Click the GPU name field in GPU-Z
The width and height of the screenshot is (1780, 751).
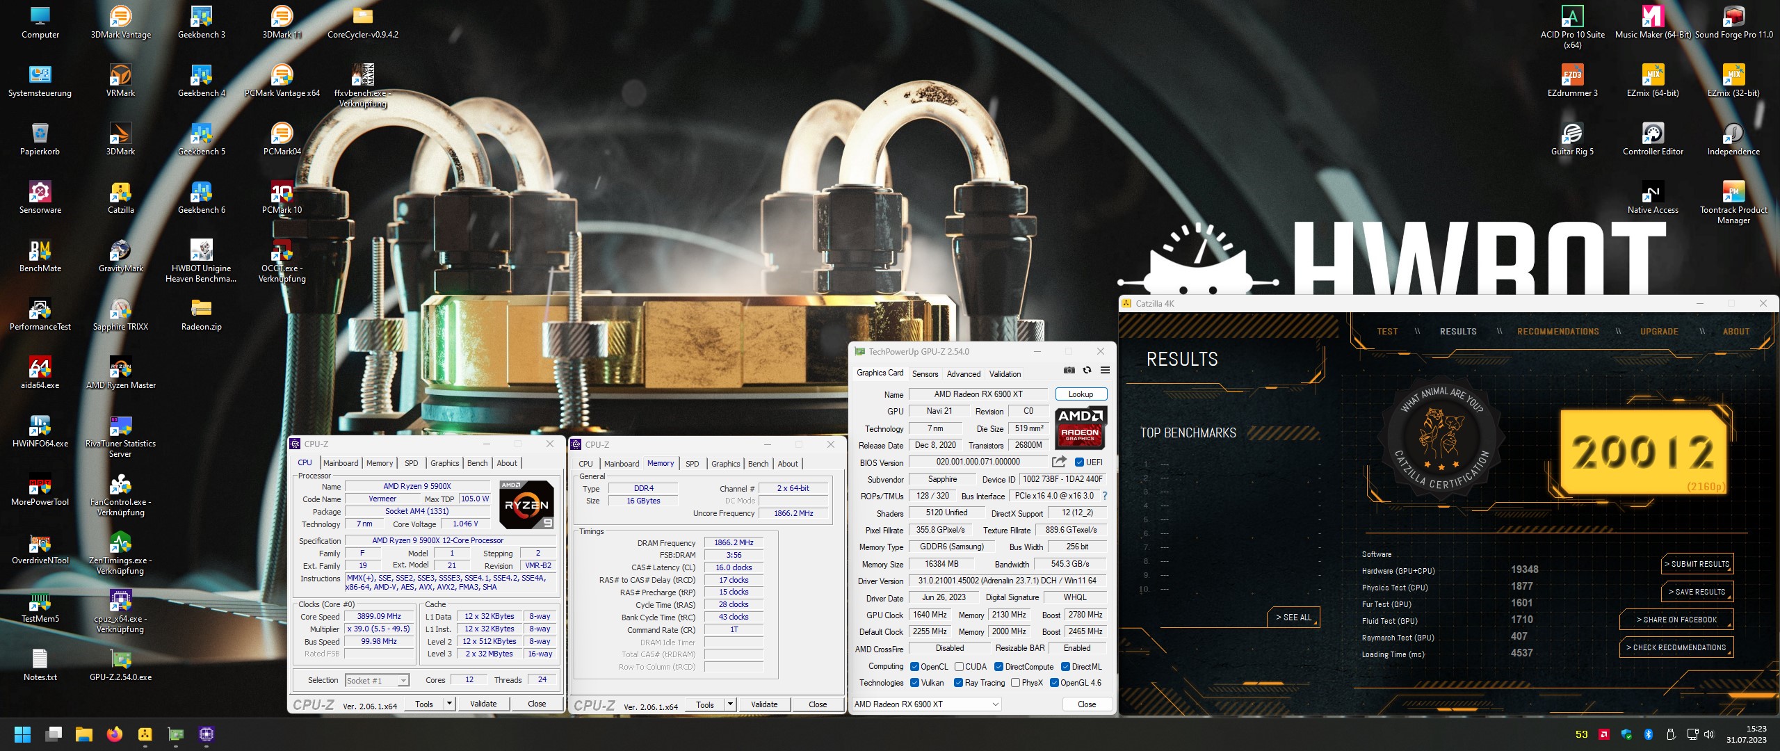[x=978, y=394]
